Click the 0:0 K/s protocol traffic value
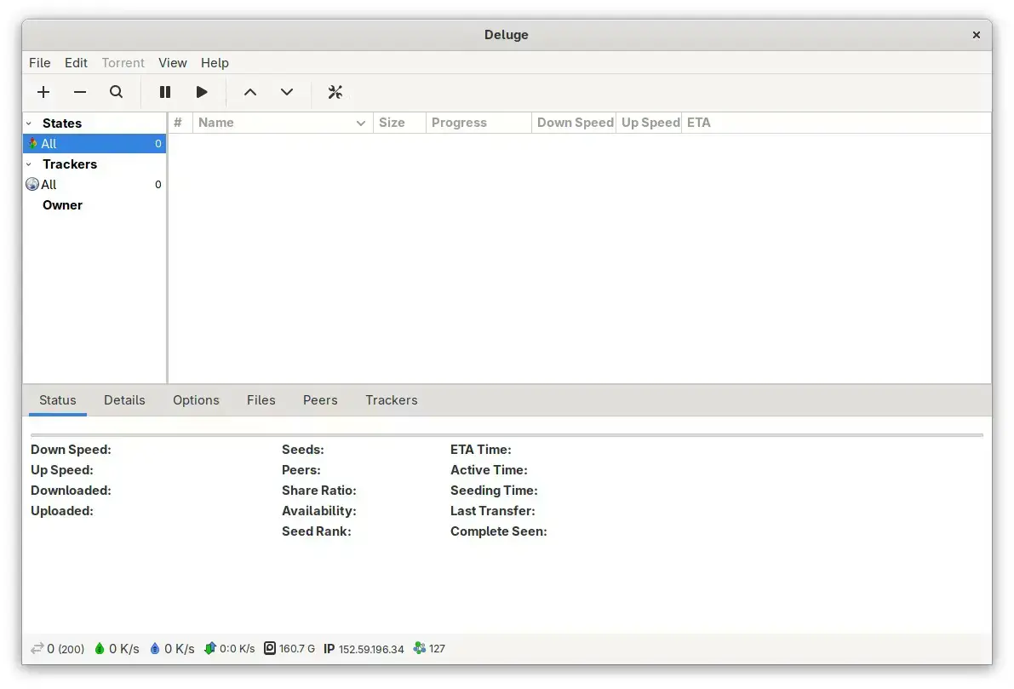Viewport: 1014px width, 689px height. point(238,648)
